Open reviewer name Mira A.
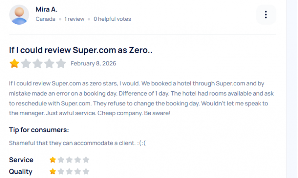 (46, 9)
